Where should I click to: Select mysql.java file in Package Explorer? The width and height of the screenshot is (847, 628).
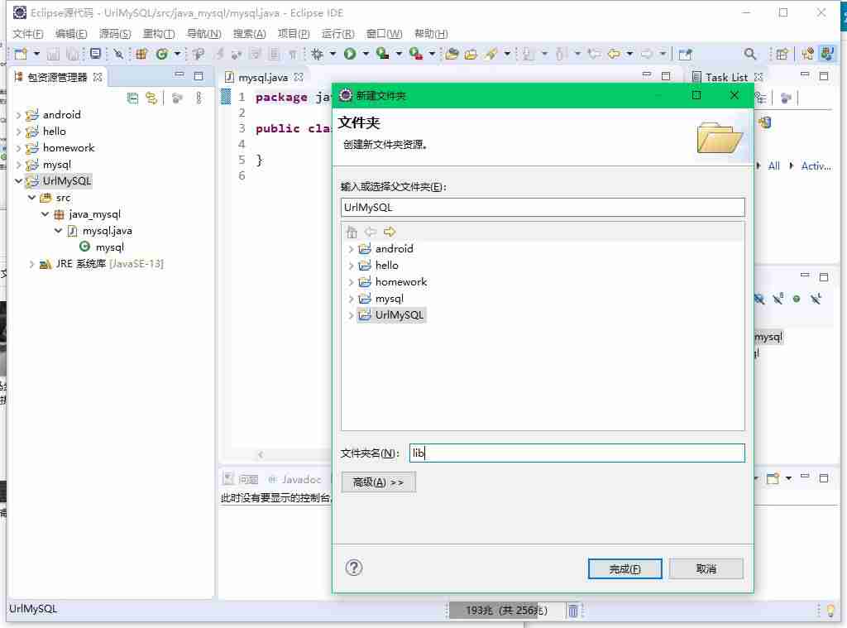107,231
